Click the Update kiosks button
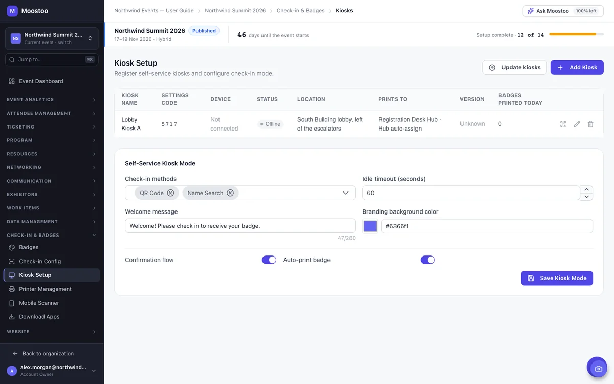The height and width of the screenshot is (384, 614). point(515,67)
